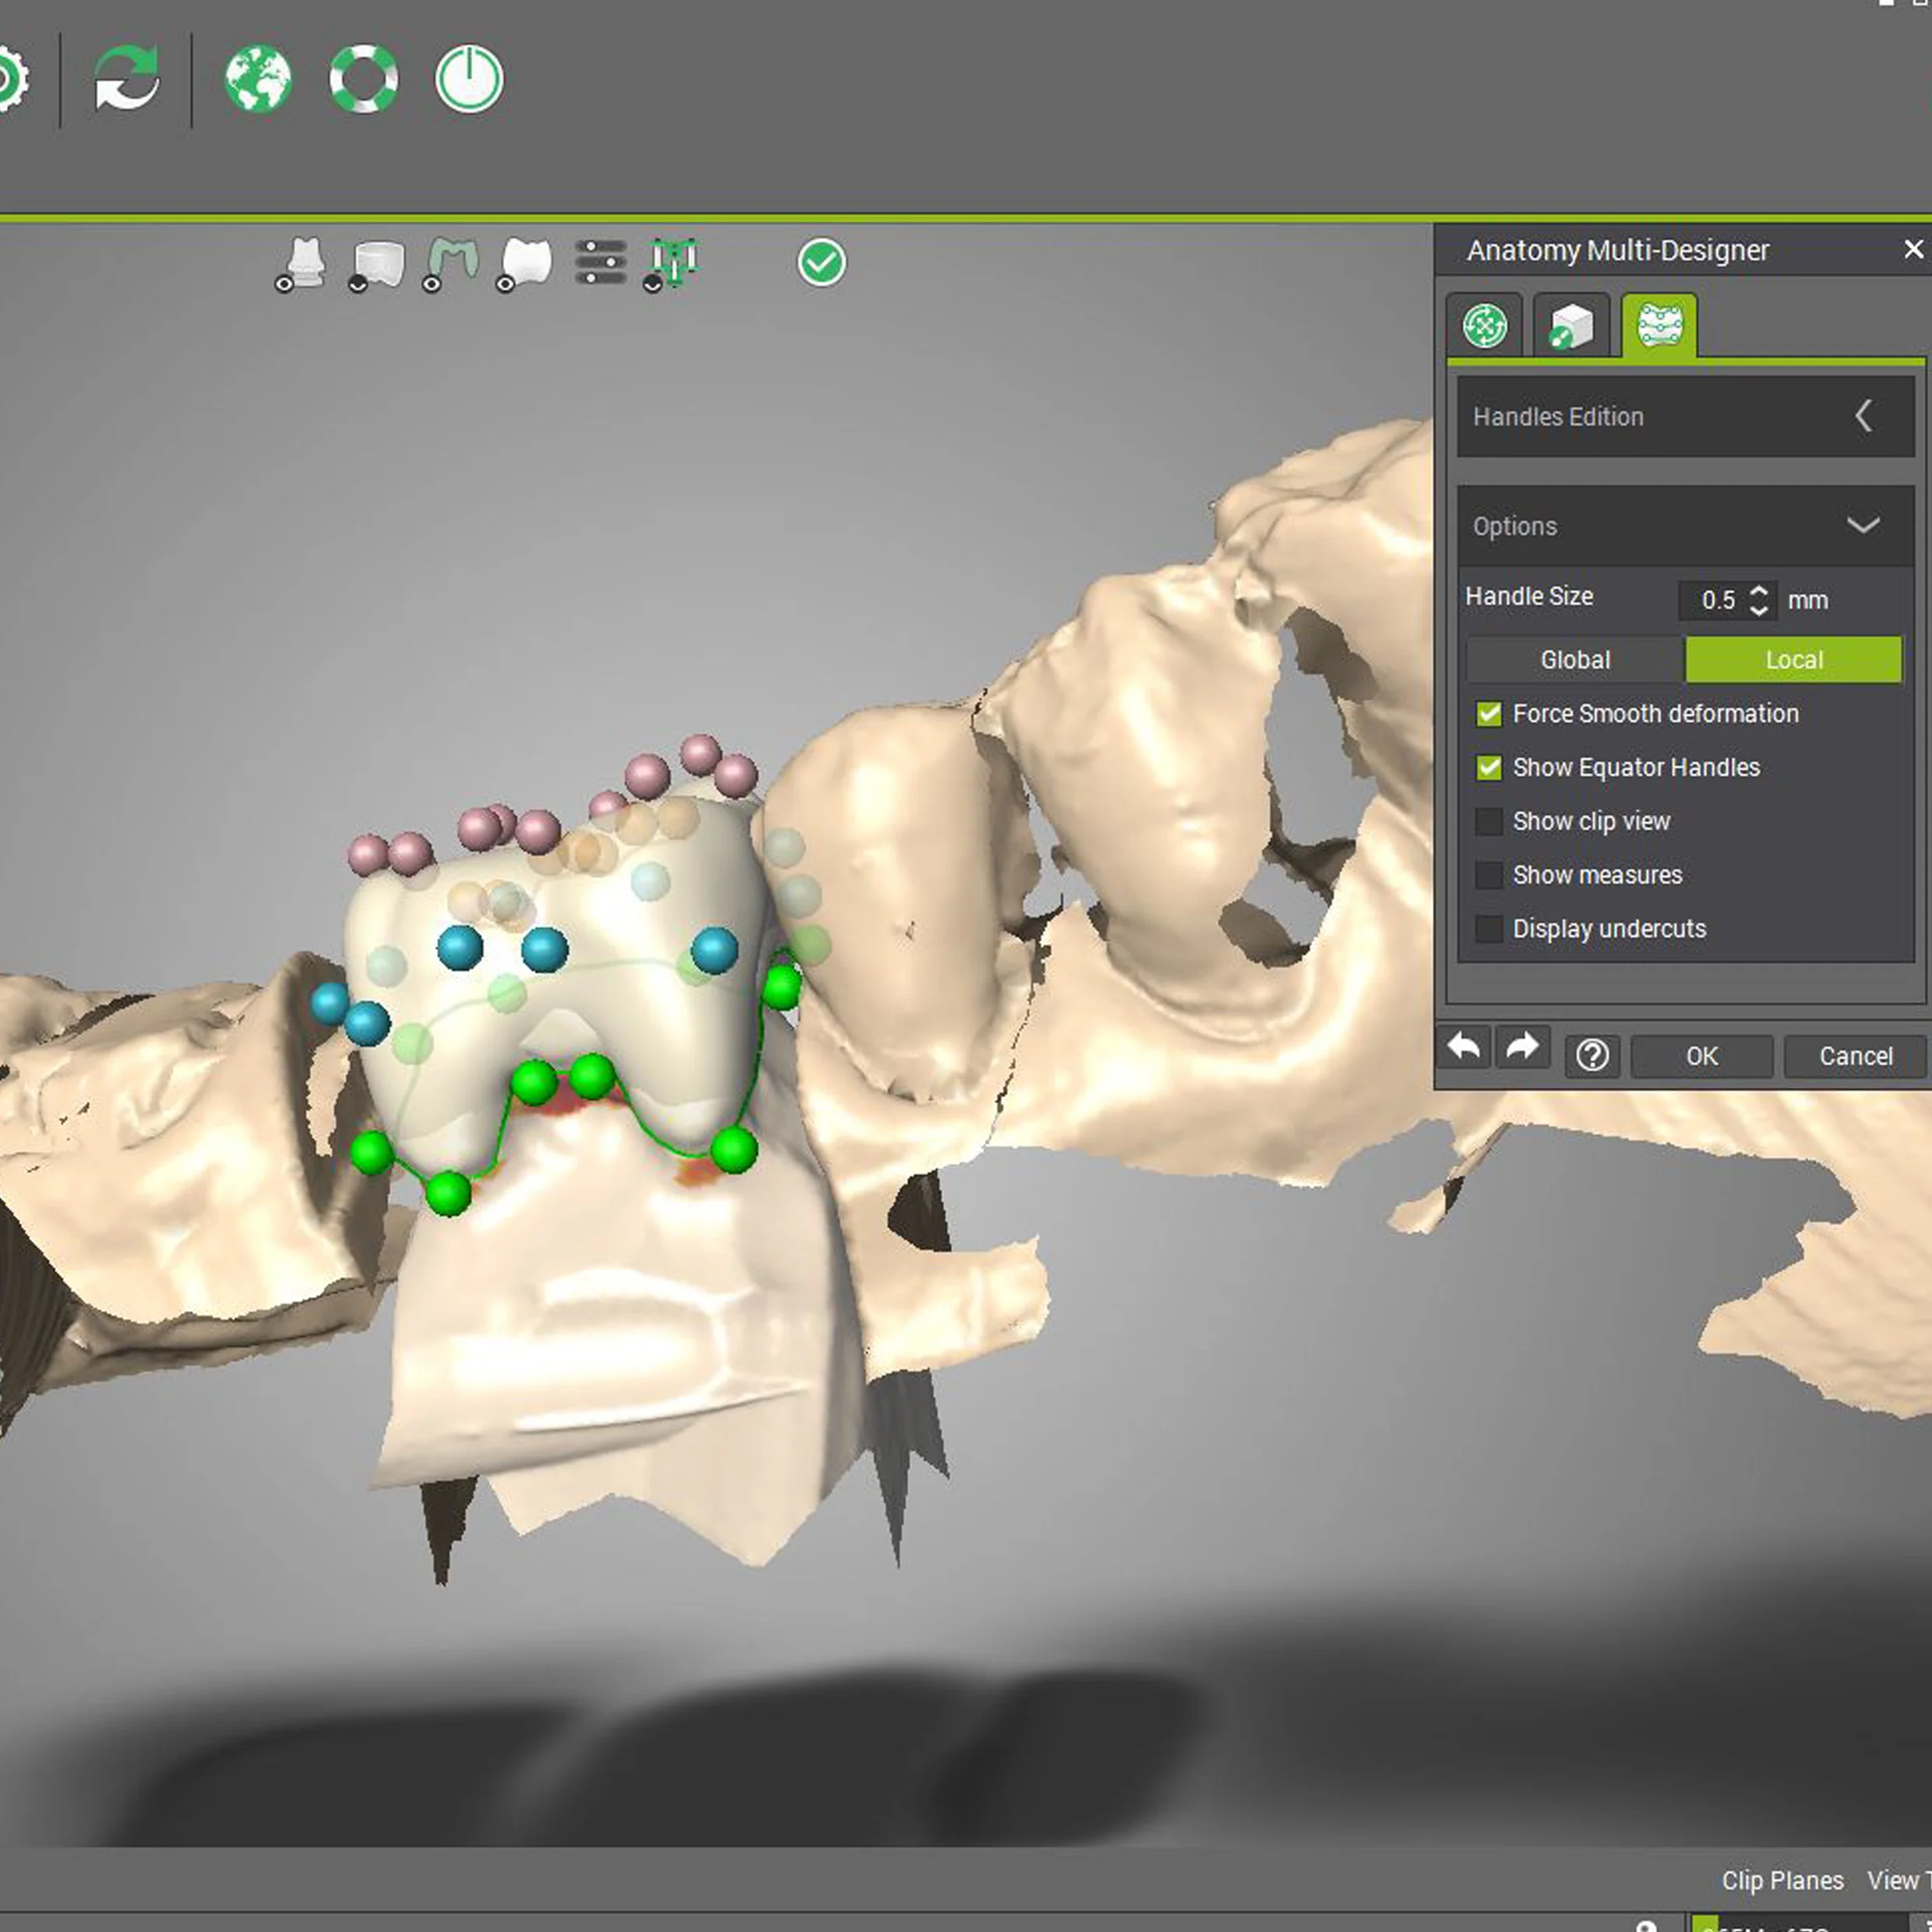
Task: Switch to first tab in Anatomy Multi-Designer
Action: [x=1484, y=325]
